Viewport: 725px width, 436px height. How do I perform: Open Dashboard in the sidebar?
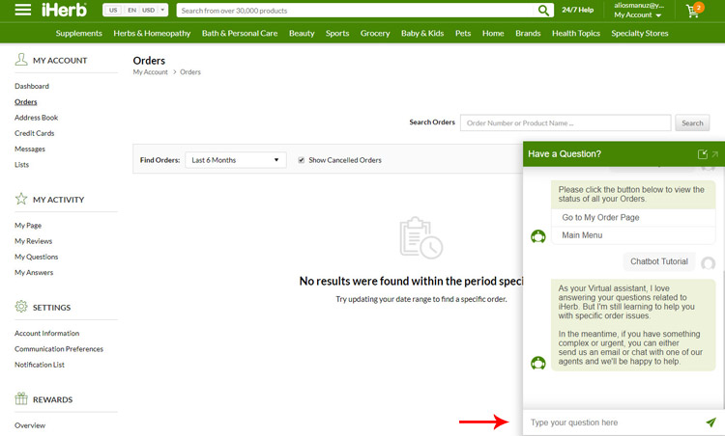coord(32,86)
